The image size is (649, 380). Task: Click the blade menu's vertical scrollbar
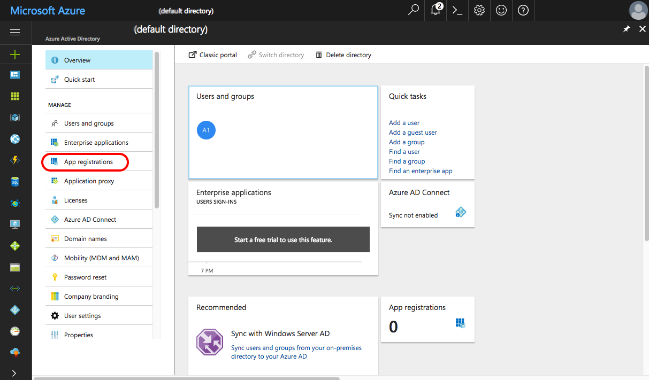[x=157, y=130]
